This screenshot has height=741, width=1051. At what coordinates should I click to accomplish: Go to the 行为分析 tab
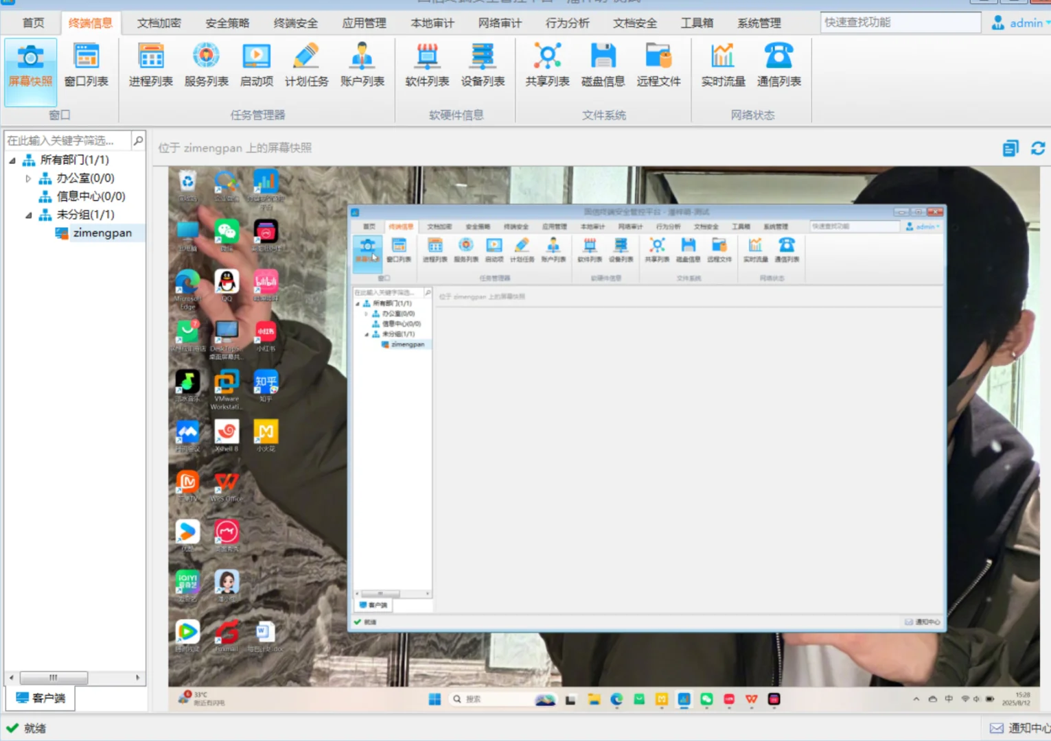[567, 23]
